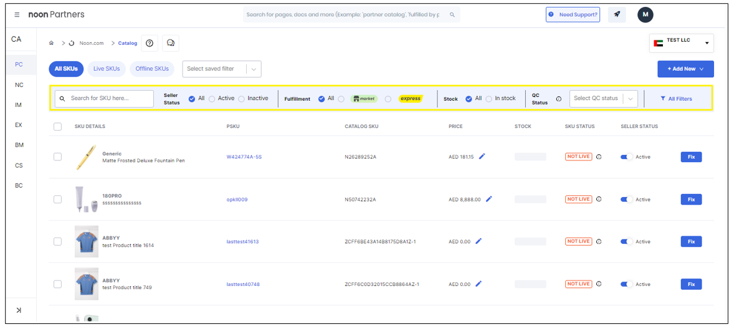Switch to Offline SKUs tab
Screen dimensions: 734x332
(x=151, y=68)
